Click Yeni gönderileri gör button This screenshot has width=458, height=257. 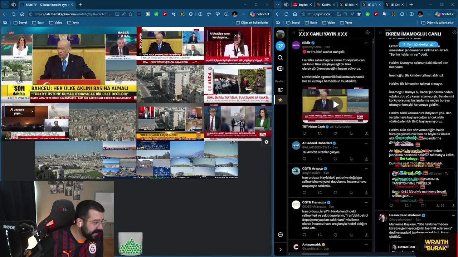coord(418,45)
